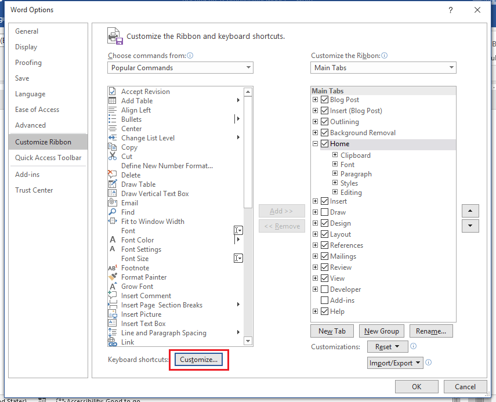The height and width of the screenshot is (402, 496).
Task: Click the info icon next to Reset
Action: 413,346
